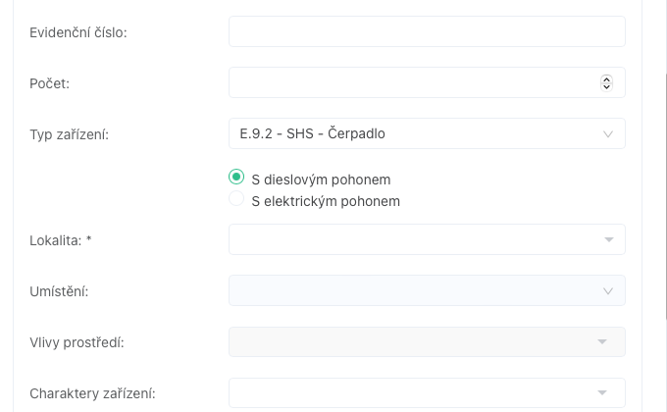This screenshot has height=412, width=667.
Task: Focus the Evidenční číslo text field
Action: [x=427, y=31]
